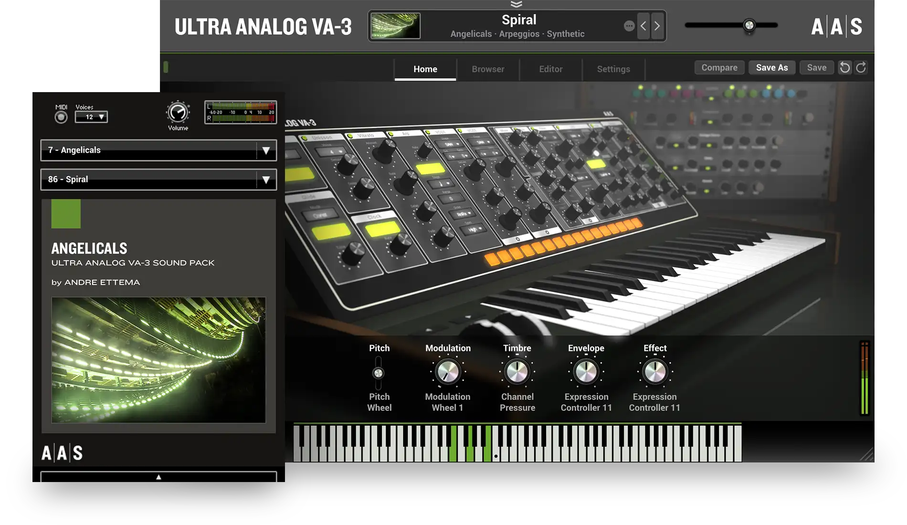
Task: Adjust the master volume slider at the top
Action: [748, 25]
